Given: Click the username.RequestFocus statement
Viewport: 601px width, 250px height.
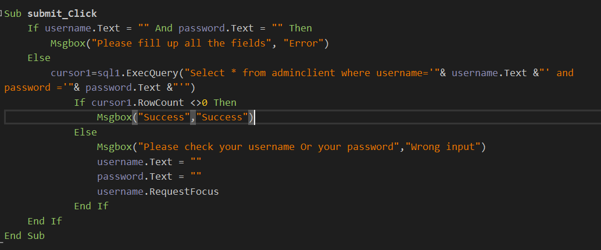Looking at the screenshot, I should [158, 191].
